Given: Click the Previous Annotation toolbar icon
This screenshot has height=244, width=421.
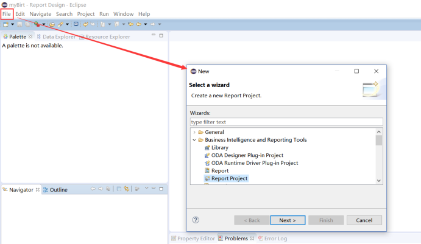Looking at the screenshot, I should pos(116,24).
